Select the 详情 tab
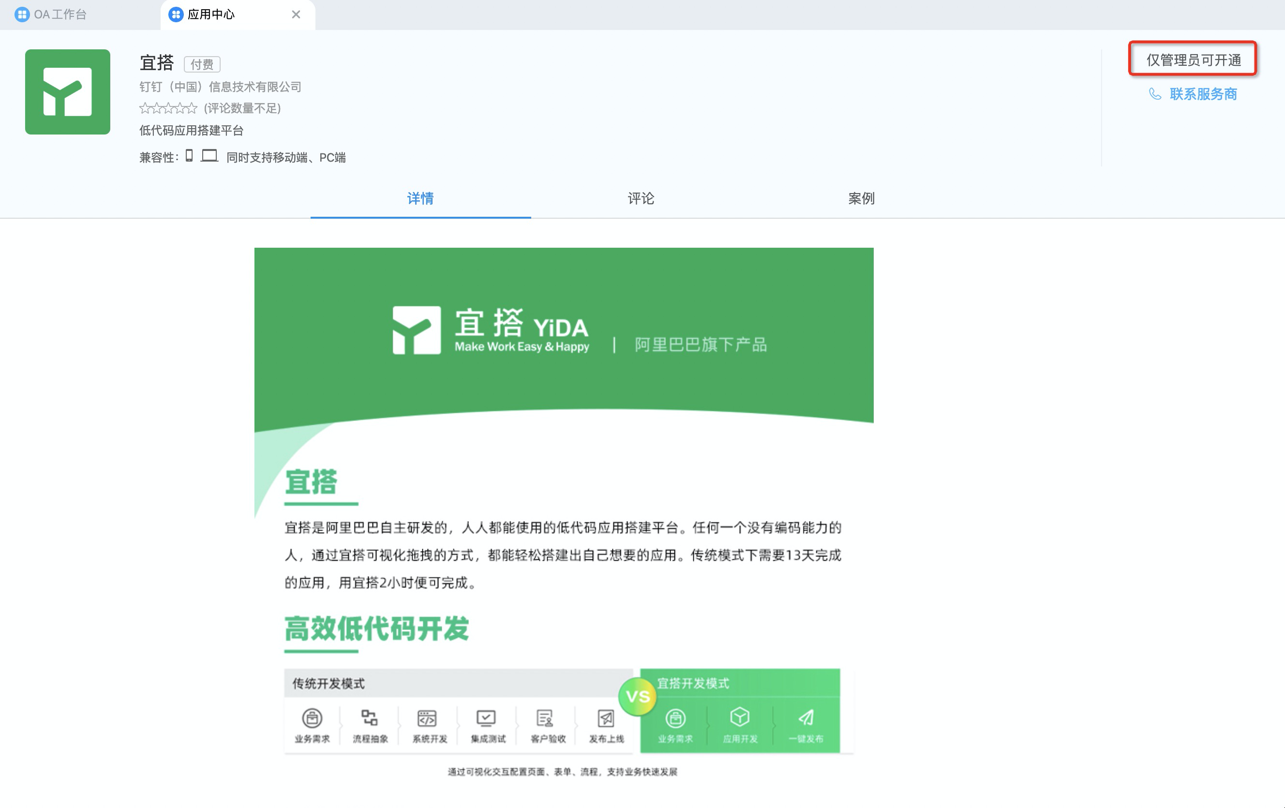Screen dimensions: 1285x808 point(420,198)
